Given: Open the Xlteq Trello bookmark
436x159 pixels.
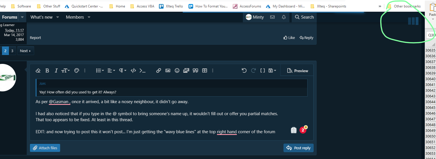Looking at the screenshot, I should [171, 6].
